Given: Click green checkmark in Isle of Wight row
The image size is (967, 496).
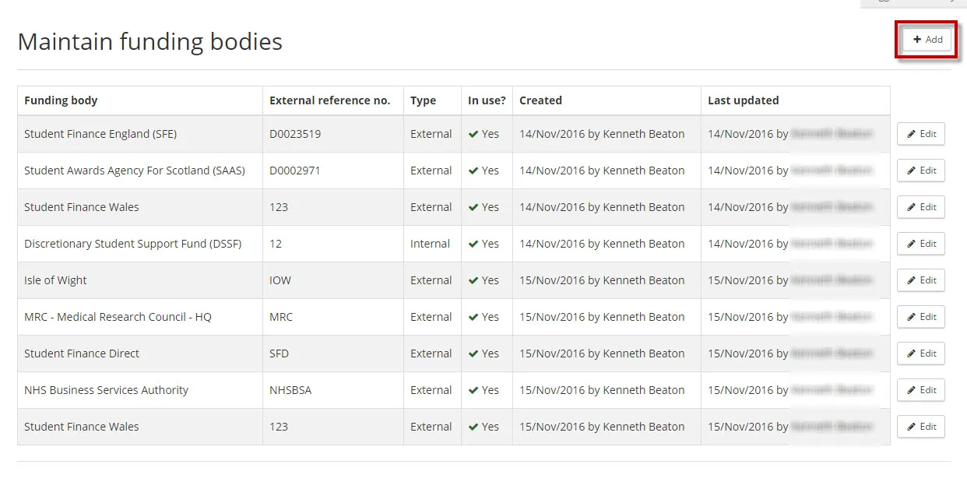Looking at the screenshot, I should pyautogui.click(x=473, y=280).
